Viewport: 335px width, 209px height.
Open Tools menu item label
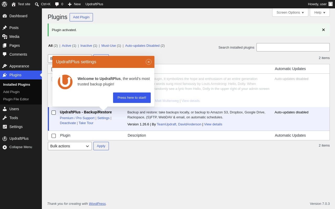point(14,118)
